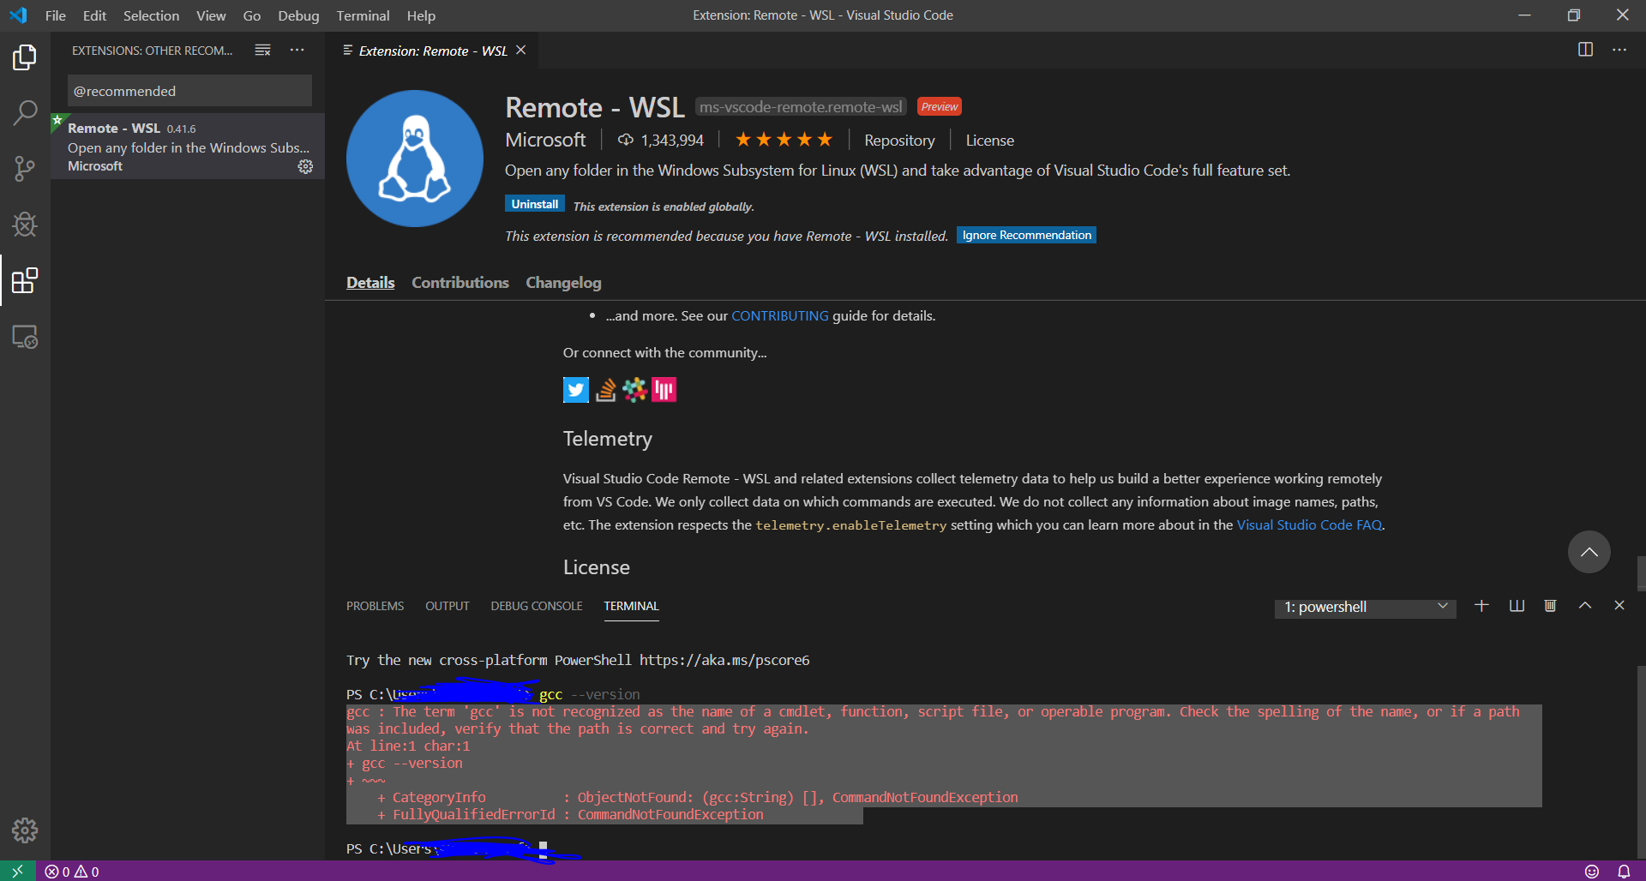Click the Preview badge
The width and height of the screenshot is (1646, 881).
[x=940, y=107]
